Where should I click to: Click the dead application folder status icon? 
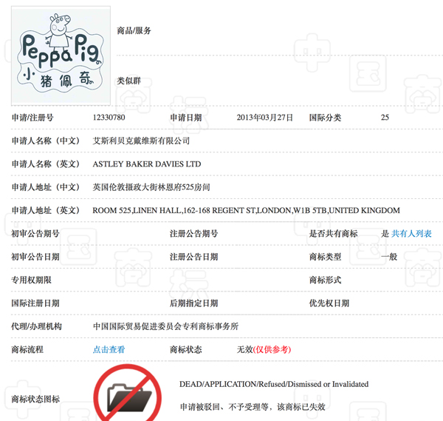128,394
